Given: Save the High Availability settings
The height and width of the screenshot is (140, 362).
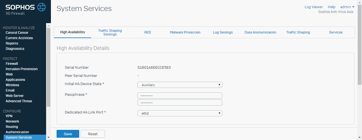Looking at the screenshot, I should pyautogui.click(x=68, y=134).
